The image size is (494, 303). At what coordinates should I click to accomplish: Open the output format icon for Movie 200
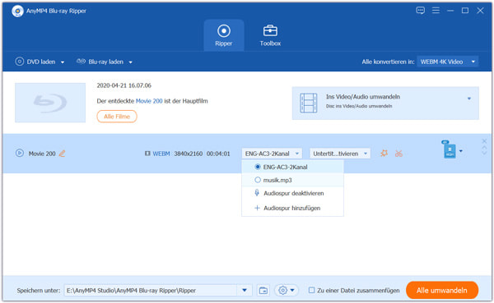point(450,149)
